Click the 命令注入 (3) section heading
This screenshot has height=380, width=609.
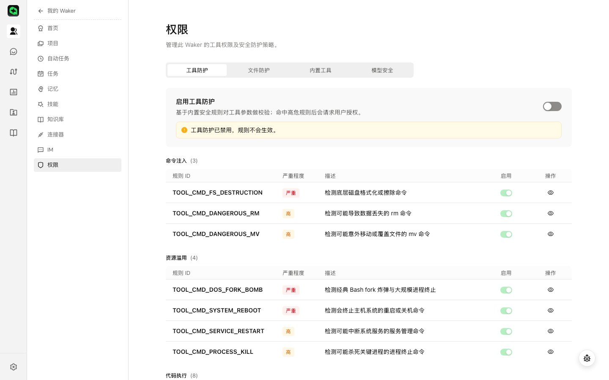[x=182, y=161]
